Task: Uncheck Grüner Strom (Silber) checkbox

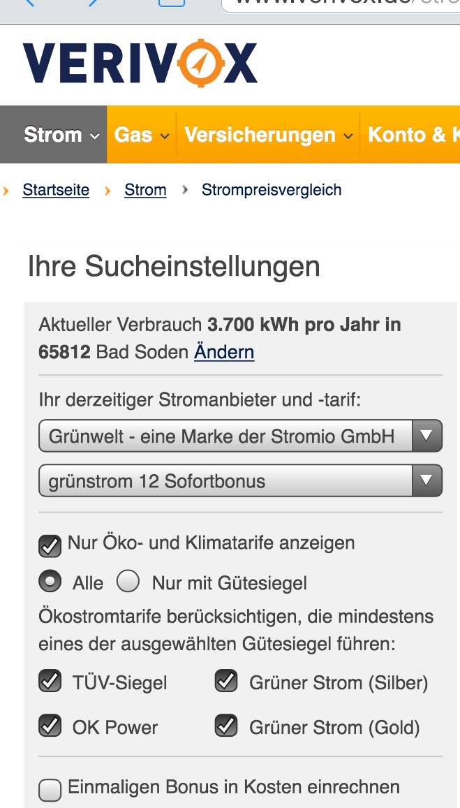Action: coord(226,681)
